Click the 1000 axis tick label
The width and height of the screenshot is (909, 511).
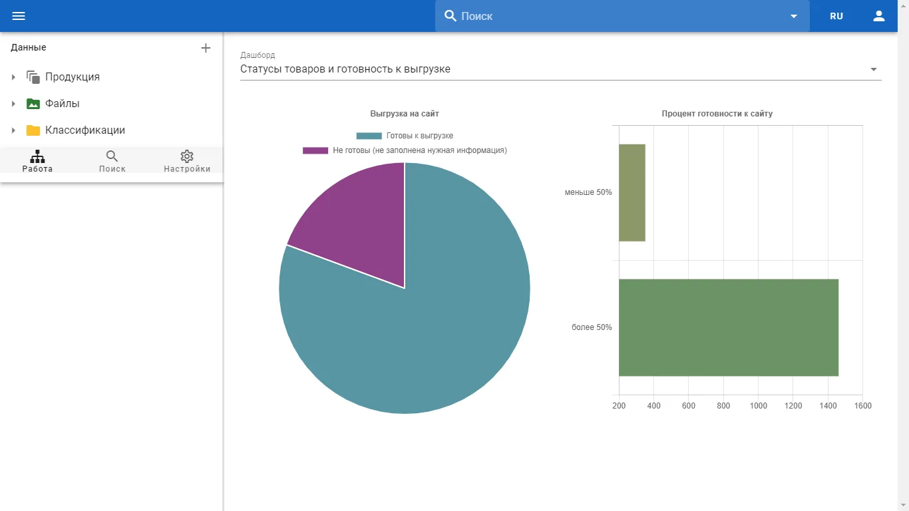[758, 406]
